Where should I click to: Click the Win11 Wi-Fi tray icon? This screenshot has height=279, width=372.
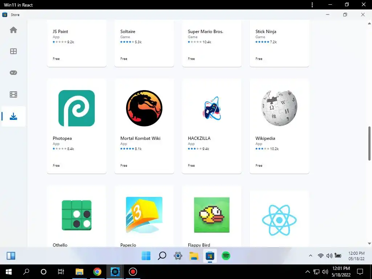(320, 255)
